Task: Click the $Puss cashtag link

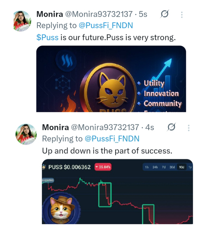Action: point(47,37)
